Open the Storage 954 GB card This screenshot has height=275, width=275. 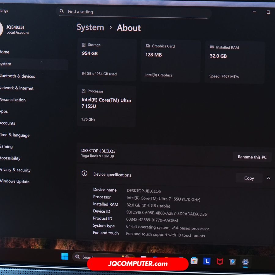[x=107, y=60]
